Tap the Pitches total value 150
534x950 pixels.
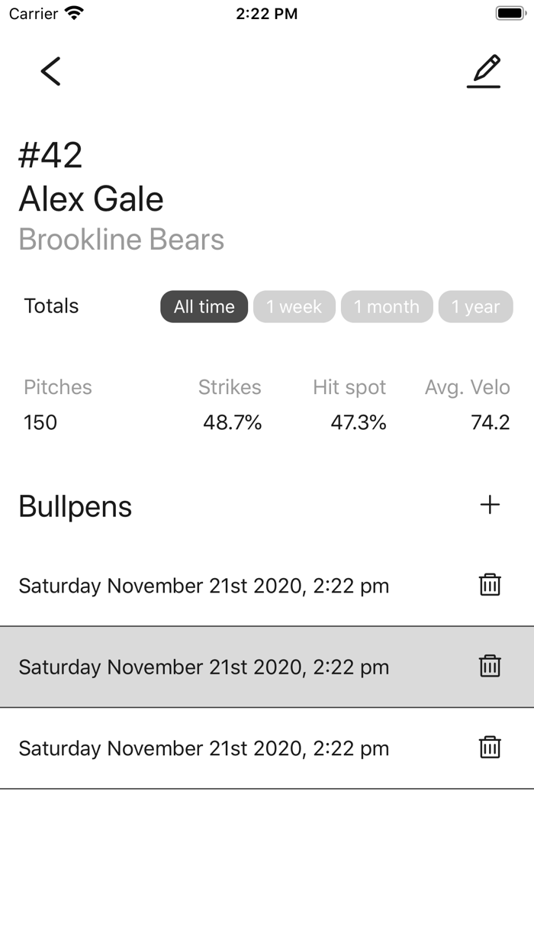pos(40,422)
